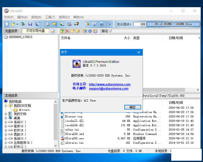Viewport: 203px width, 162px height.
Task: Collapse the 我的ISO文档 tree node
Action: tap(6, 106)
